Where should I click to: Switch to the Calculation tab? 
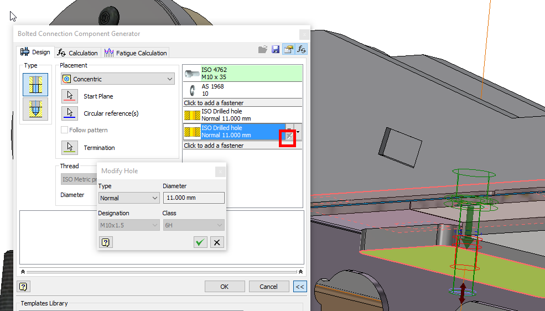(78, 53)
